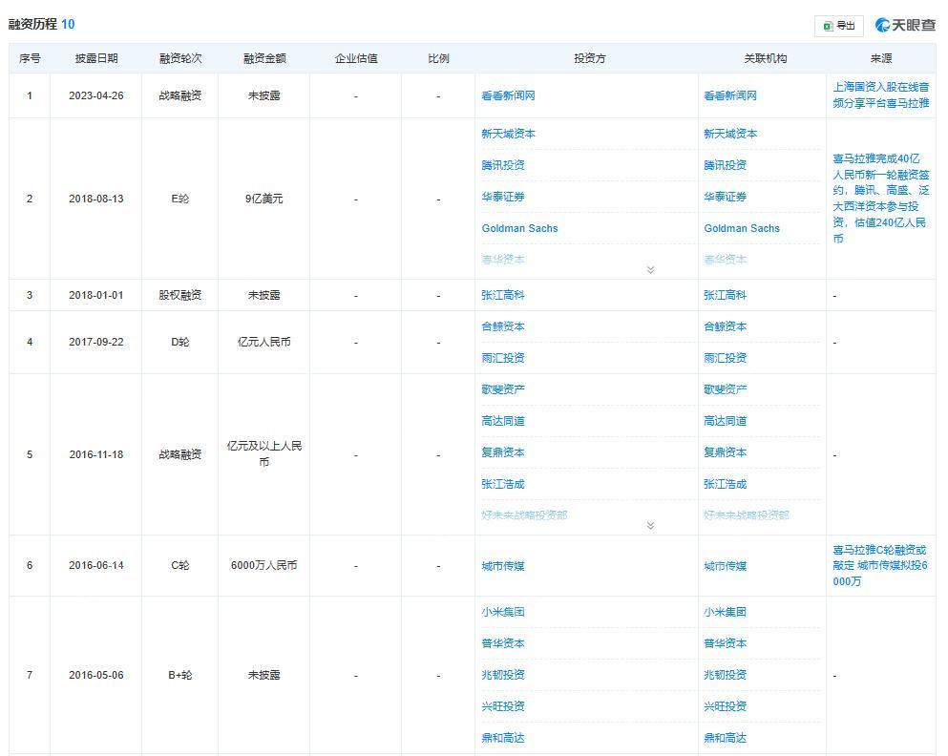Click the 华泰证券 investor link
The image size is (948, 756).
pyautogui.click(x=504, y=197)
